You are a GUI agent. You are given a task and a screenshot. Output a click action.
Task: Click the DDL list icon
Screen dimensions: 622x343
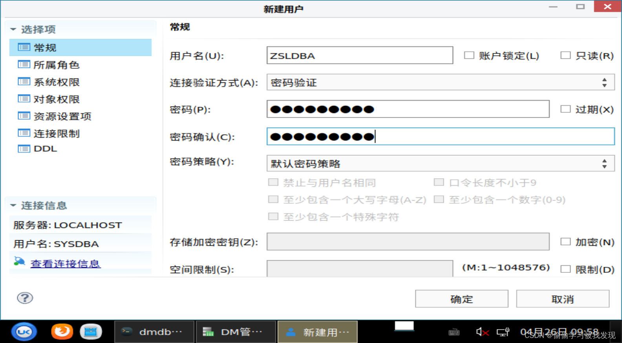pyautogui.click(x=24, y=149)
